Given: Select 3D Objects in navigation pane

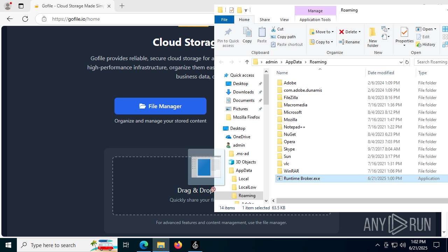Looking at the screenshot, I should pyautogui.click(x=245, y=162).
